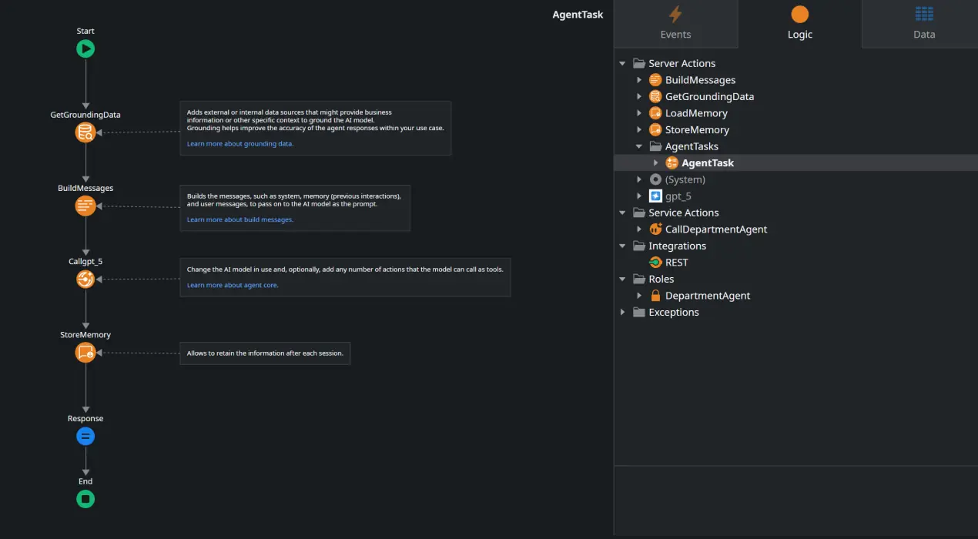Select the green End node
This screenshot has height=539, width=978.
tap(85, 499)
